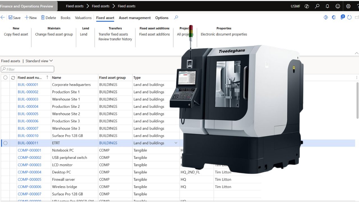Click the Power Apps diamond icon
The width and height of the screenshot is (359, 202).
click(326, 17)
